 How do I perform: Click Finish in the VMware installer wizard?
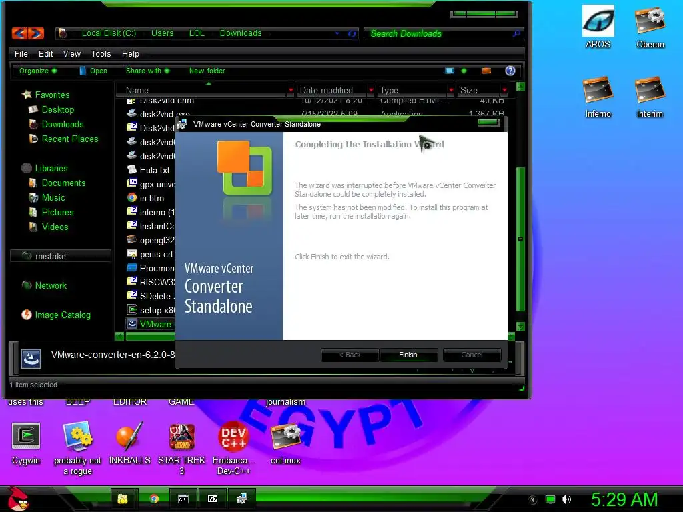[408, 355]
